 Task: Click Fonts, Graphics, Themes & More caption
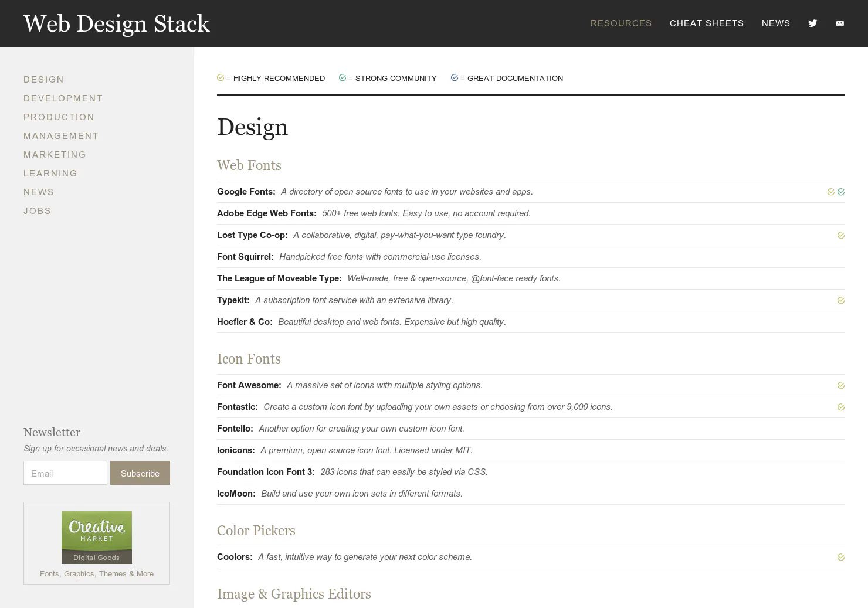click(97, 574)
